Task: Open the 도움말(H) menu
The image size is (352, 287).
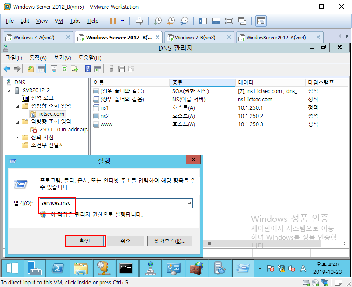Action: (x=90, y=58)
